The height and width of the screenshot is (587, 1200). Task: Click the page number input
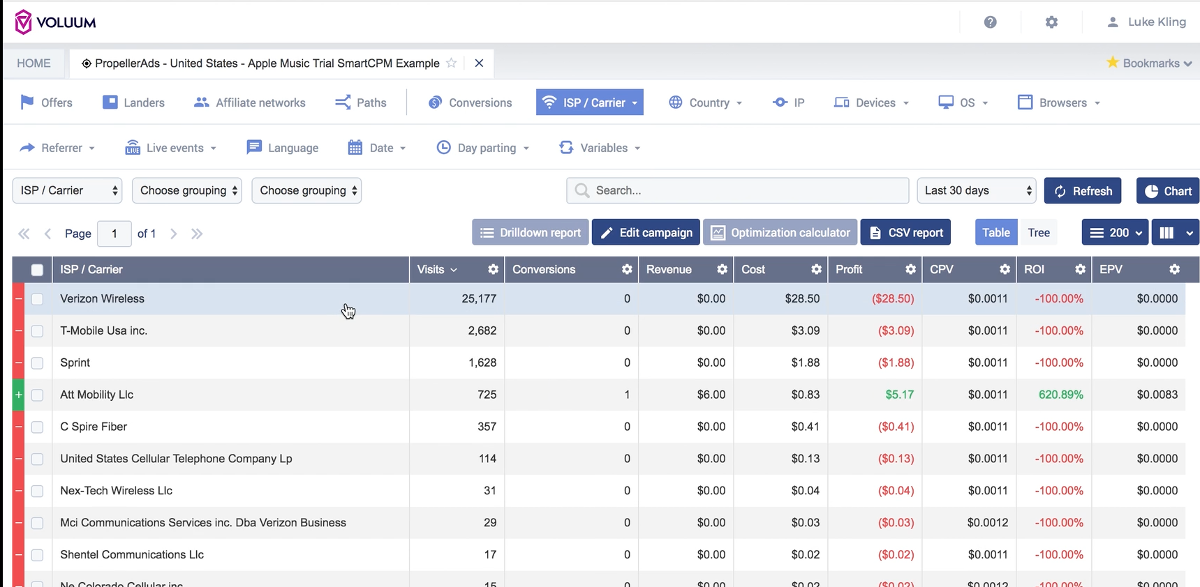click(114, 234)
